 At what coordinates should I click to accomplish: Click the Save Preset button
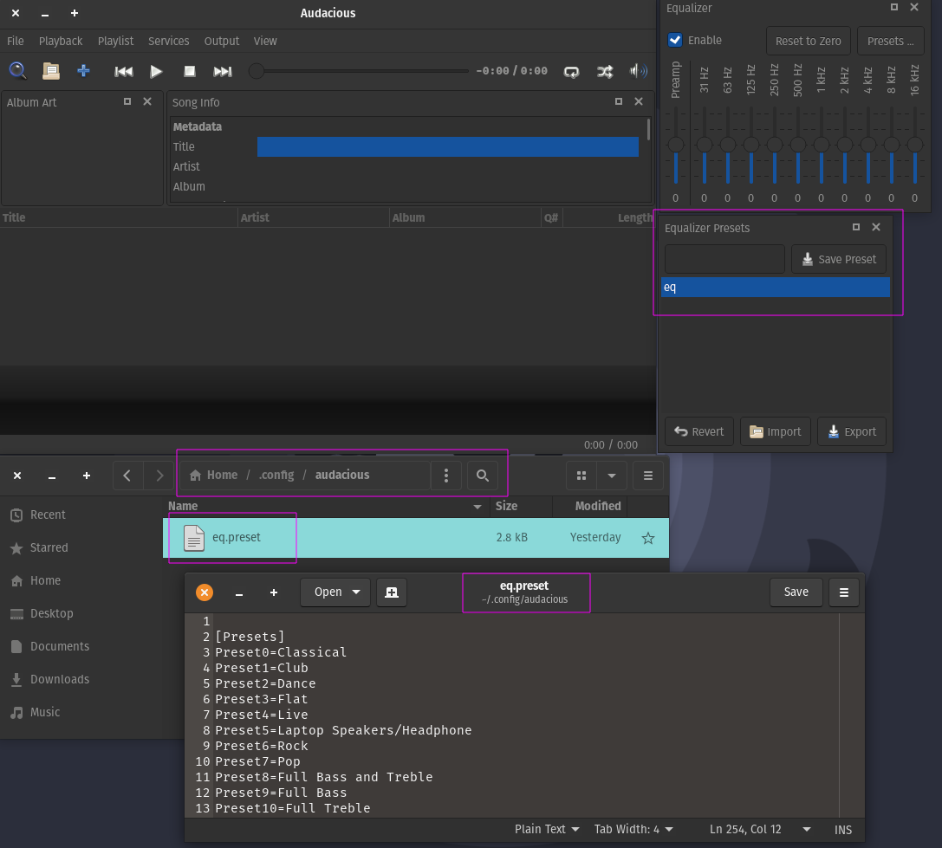tap(839, 259)
